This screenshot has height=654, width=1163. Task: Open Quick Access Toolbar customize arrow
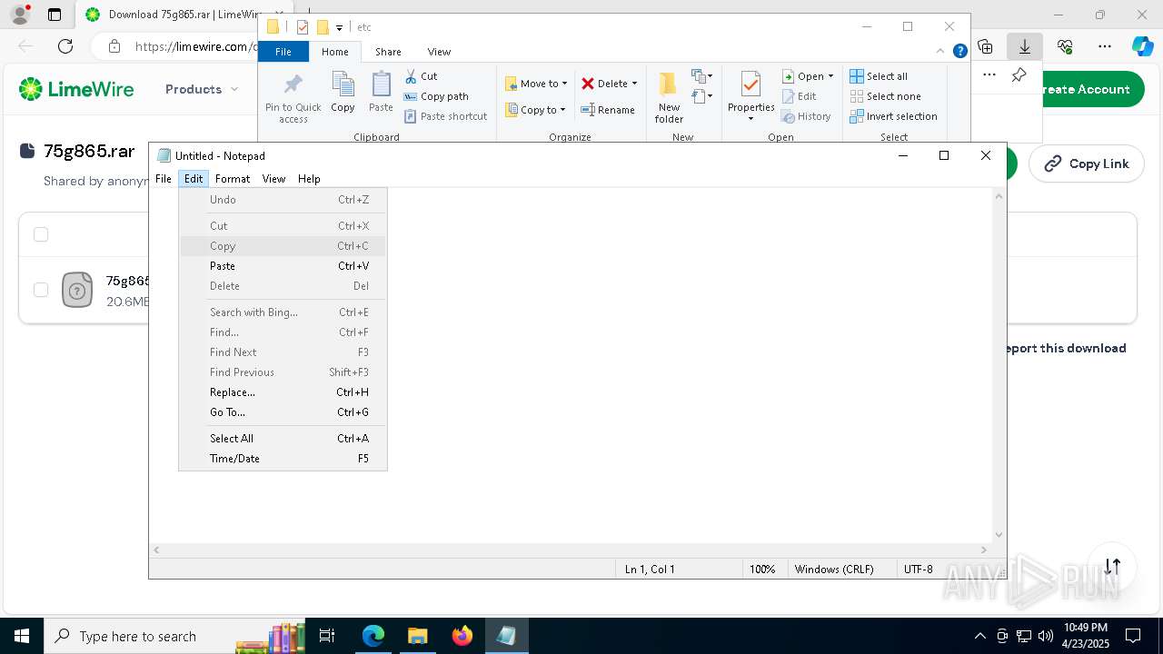pyautogui.click(x=339, y=27)
